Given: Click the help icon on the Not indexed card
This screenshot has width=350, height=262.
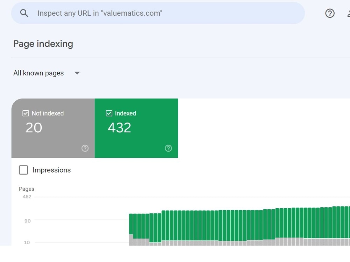Looking at the screenshot, I should 85,148.
